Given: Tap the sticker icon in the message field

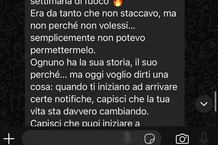Looking at the screenshot, I should 150,138.
